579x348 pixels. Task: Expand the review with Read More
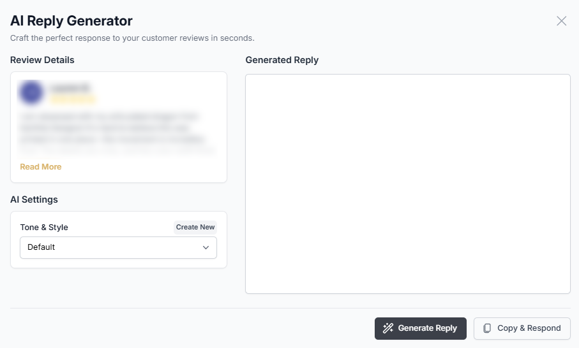(41, 167)
